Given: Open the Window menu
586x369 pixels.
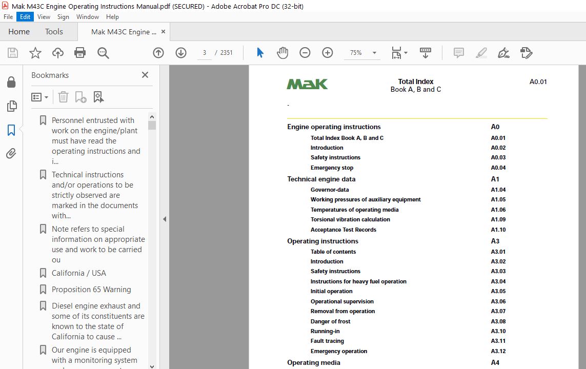Looking at the screenshot, I should [88, 17].
